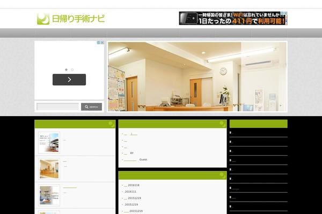Open the WiFi 411円 banner advertisement
The width and height of the screenshot is (322, 214).
point(233,18)
